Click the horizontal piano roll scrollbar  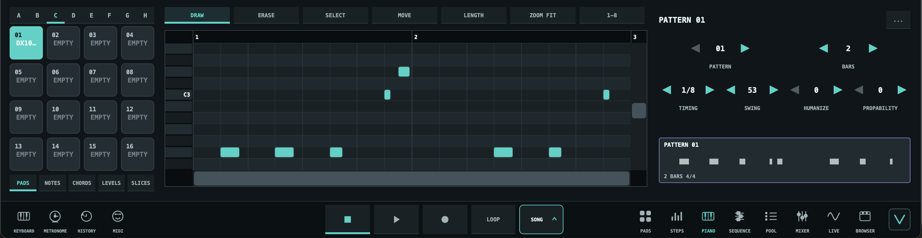(411, 178)
